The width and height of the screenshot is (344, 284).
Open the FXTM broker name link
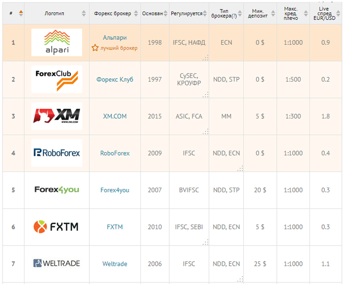click(115, 227)
